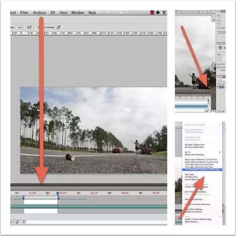Click the Wi-Fi icon in menu bar
Viewport: 236px width, 236px height.
pos(164,13)
